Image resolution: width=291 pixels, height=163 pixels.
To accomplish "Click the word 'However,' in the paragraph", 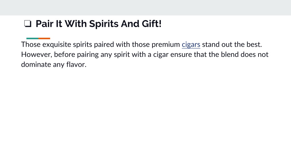I will [37, 55].
